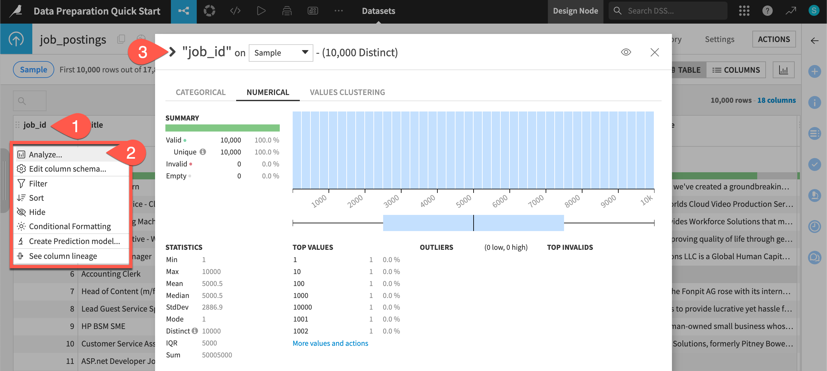Viewport: 827px width, 371px height.
Task: Open the Sample dropdown in the analyze dialog
Action: 280,53
